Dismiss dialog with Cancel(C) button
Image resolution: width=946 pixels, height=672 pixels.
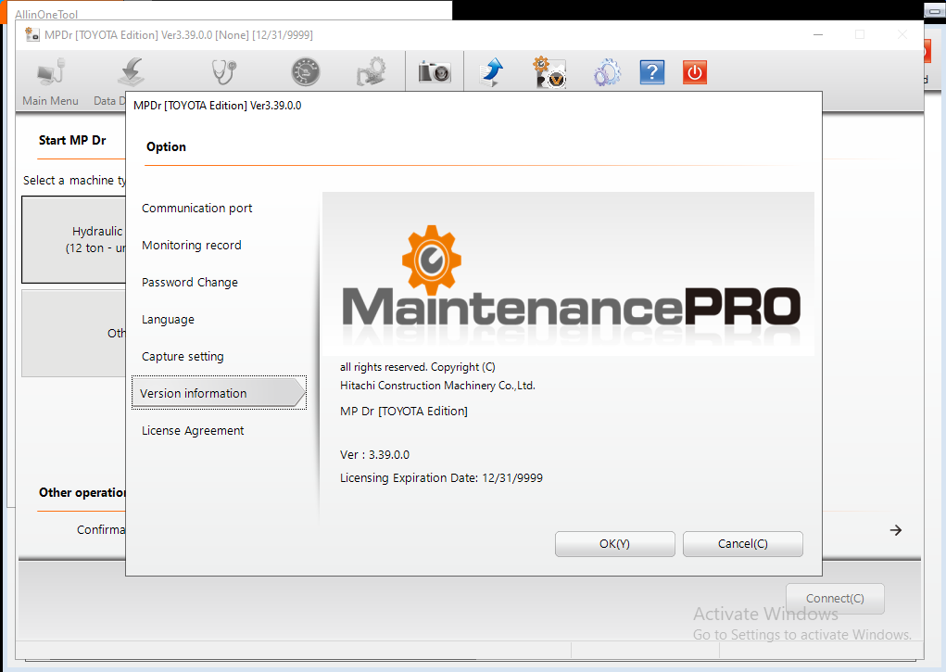[743, 544]
